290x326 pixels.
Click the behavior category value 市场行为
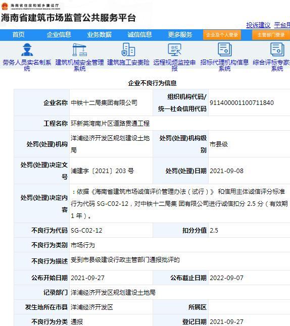[83, 245]
